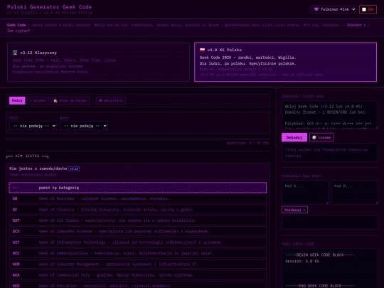This screenshot has width=384, height=288.
Task: Select the GAT Geek of All Trades option
Action: pyautogui.click(x=138, y=220)
